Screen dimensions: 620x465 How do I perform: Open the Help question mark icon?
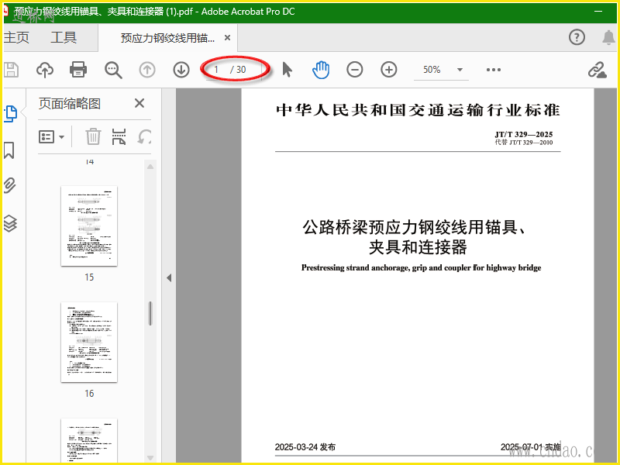(577, 37)
